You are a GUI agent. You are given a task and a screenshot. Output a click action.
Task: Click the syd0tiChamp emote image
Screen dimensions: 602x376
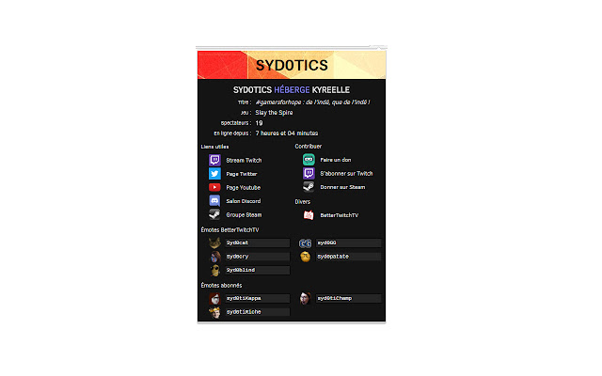(305, 298)
